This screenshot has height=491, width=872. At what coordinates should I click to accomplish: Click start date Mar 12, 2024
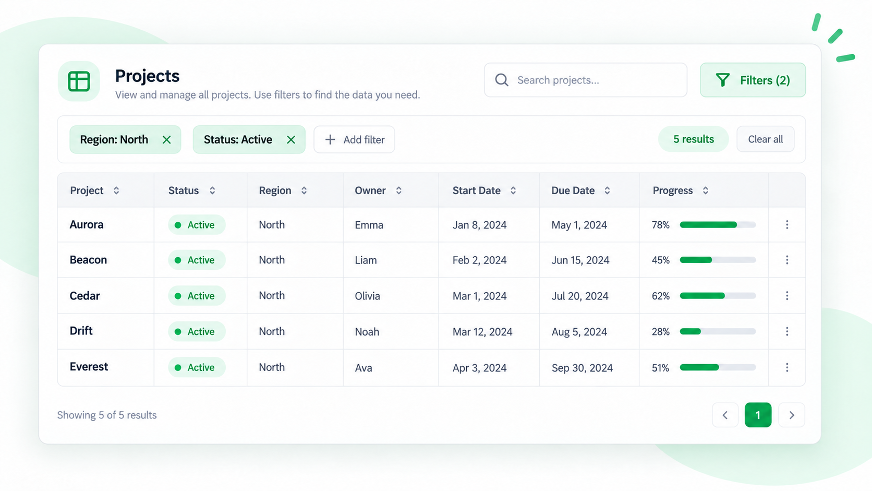[x=482, y=332]
